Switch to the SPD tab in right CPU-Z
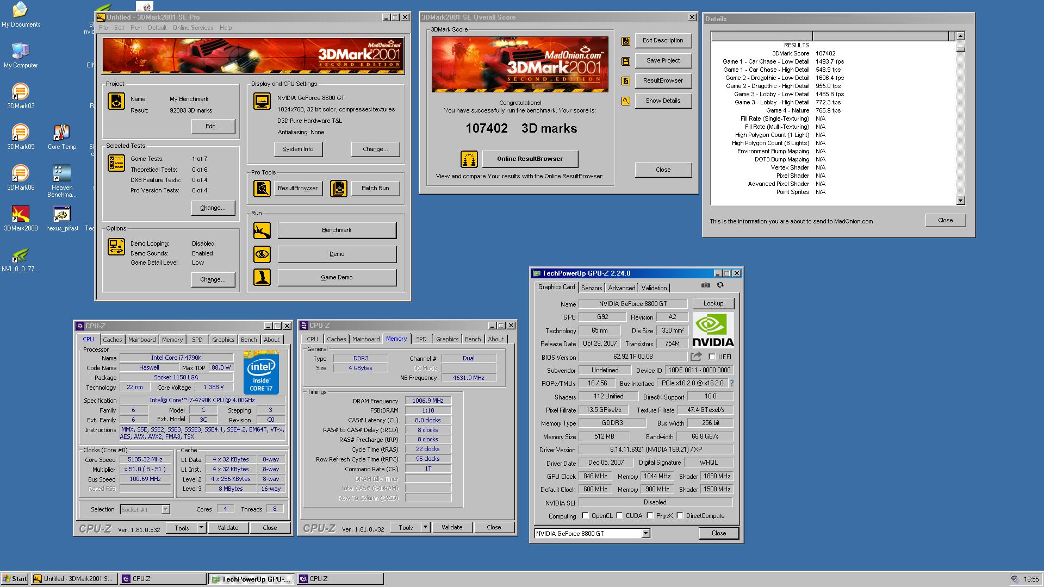This screenshot has width=1044, height=587. (421, 339)
